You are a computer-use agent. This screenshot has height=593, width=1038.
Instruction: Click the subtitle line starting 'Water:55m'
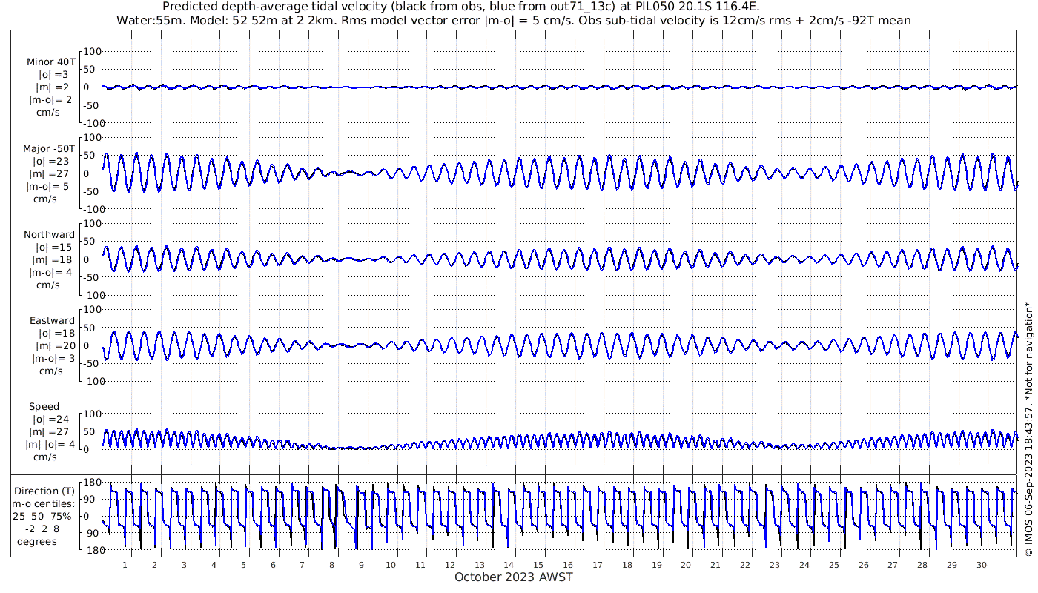click(513, 21)
